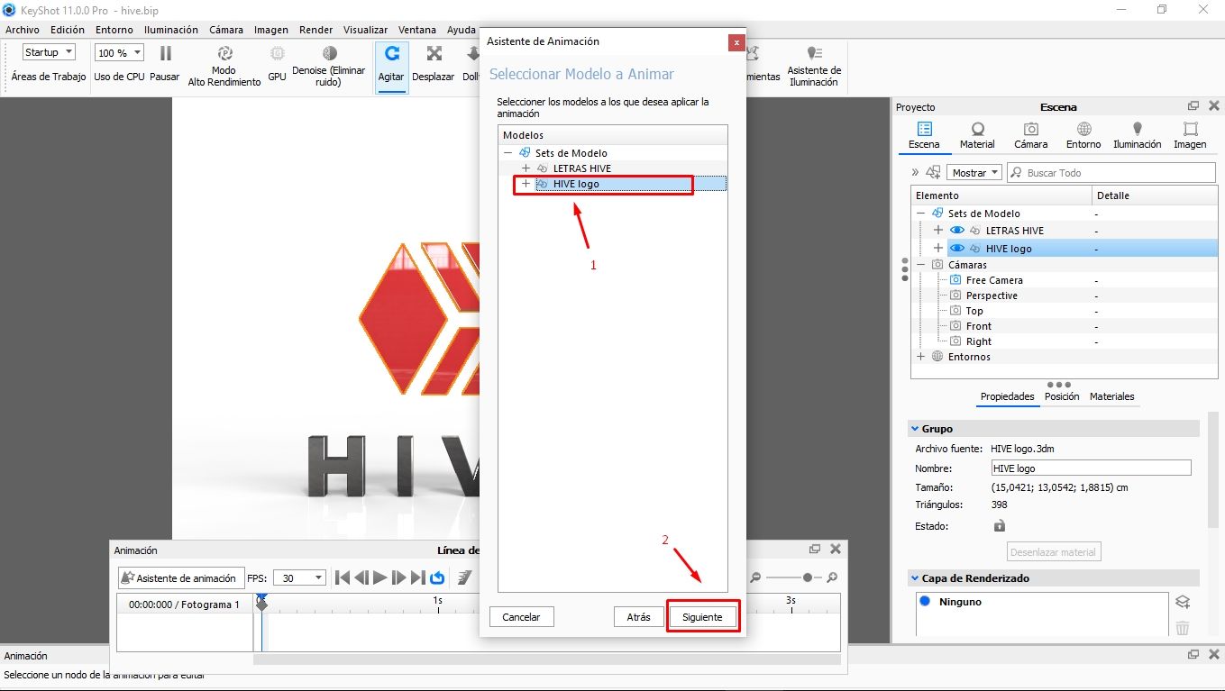The height and width of the screenshot is (691, 1225).
Task: Select the Ninguno render layer radio button
Action: click(x=925, y=601)
